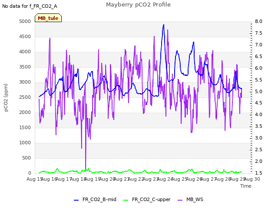Click the FR_CO2_C-upper legend entry

tap(147, 199)
